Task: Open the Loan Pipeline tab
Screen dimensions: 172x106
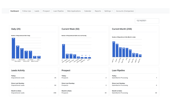Action: point(58,11)
